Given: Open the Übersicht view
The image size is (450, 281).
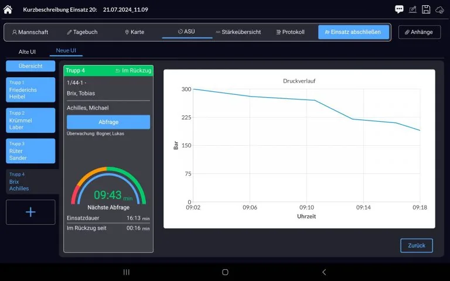Looking at the screenshot, I should point(30,66).
